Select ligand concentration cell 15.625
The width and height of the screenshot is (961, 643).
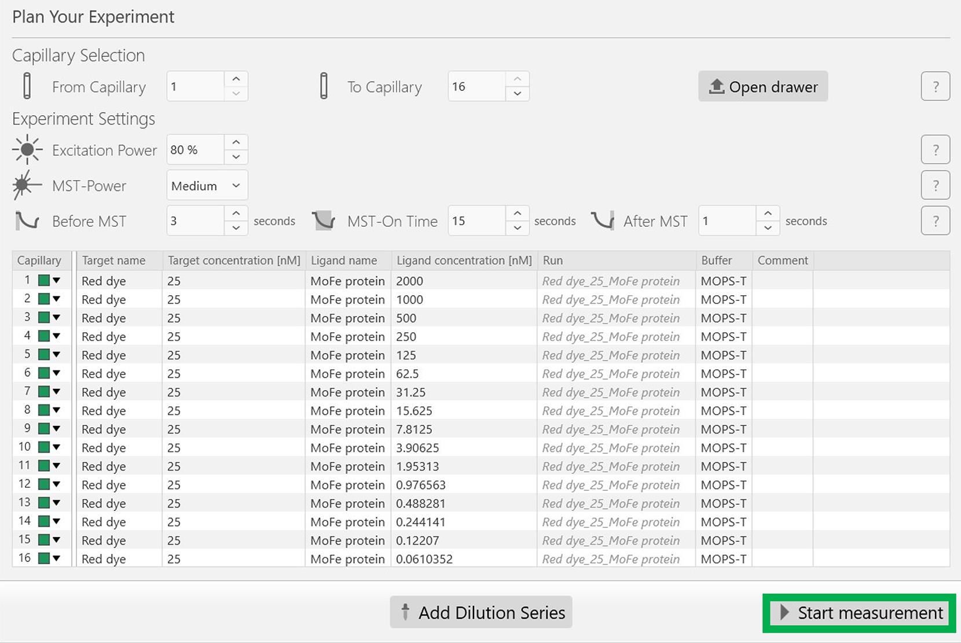464,410
